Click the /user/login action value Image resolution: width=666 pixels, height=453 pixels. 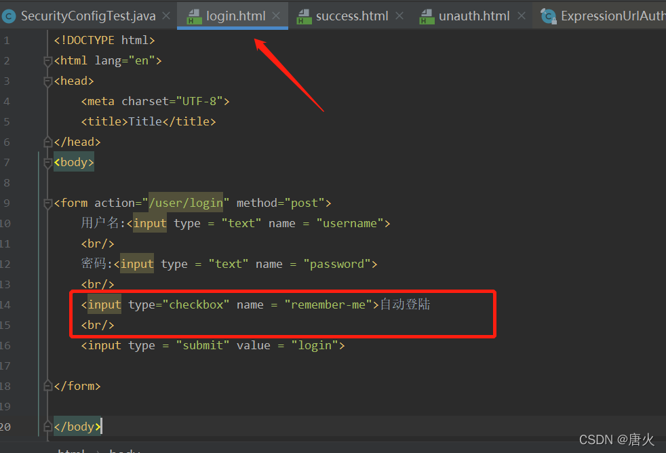[186, 203]
